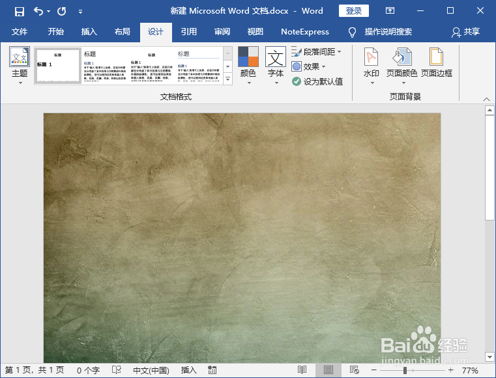Customize the Quick Access Toolbar dropdown

click(80, 12)
